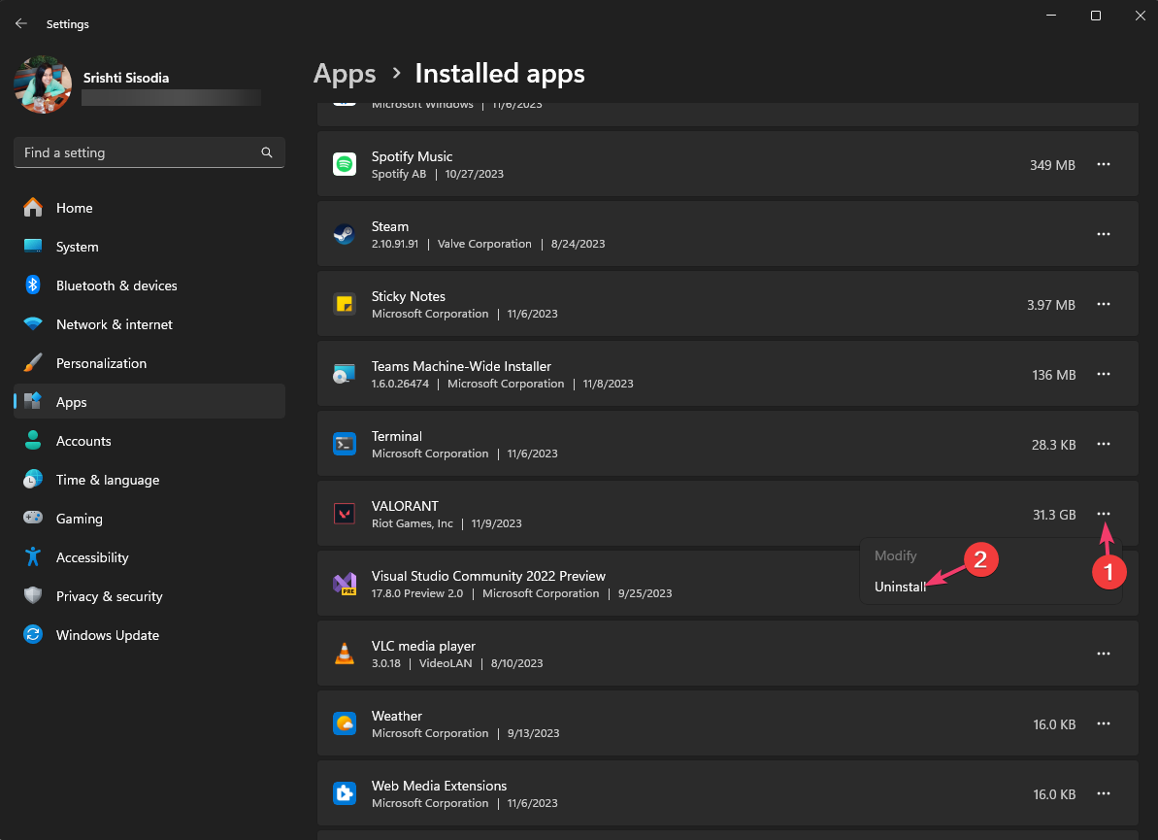Click the Teams Machine-Wide Installer icon
This screenshot has width=1158, height=840.
coord(345,374)
